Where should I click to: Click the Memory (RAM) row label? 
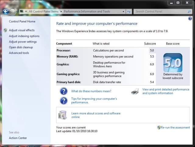tap(67, 57)
